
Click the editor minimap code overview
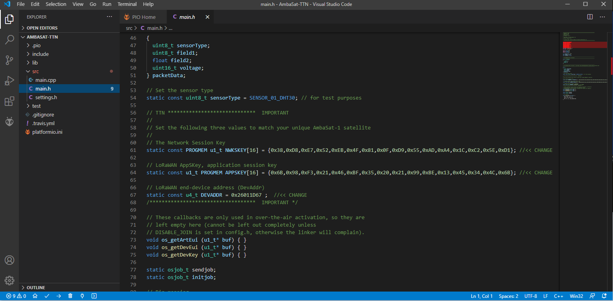pyautogui.click(x=584, y=67)
